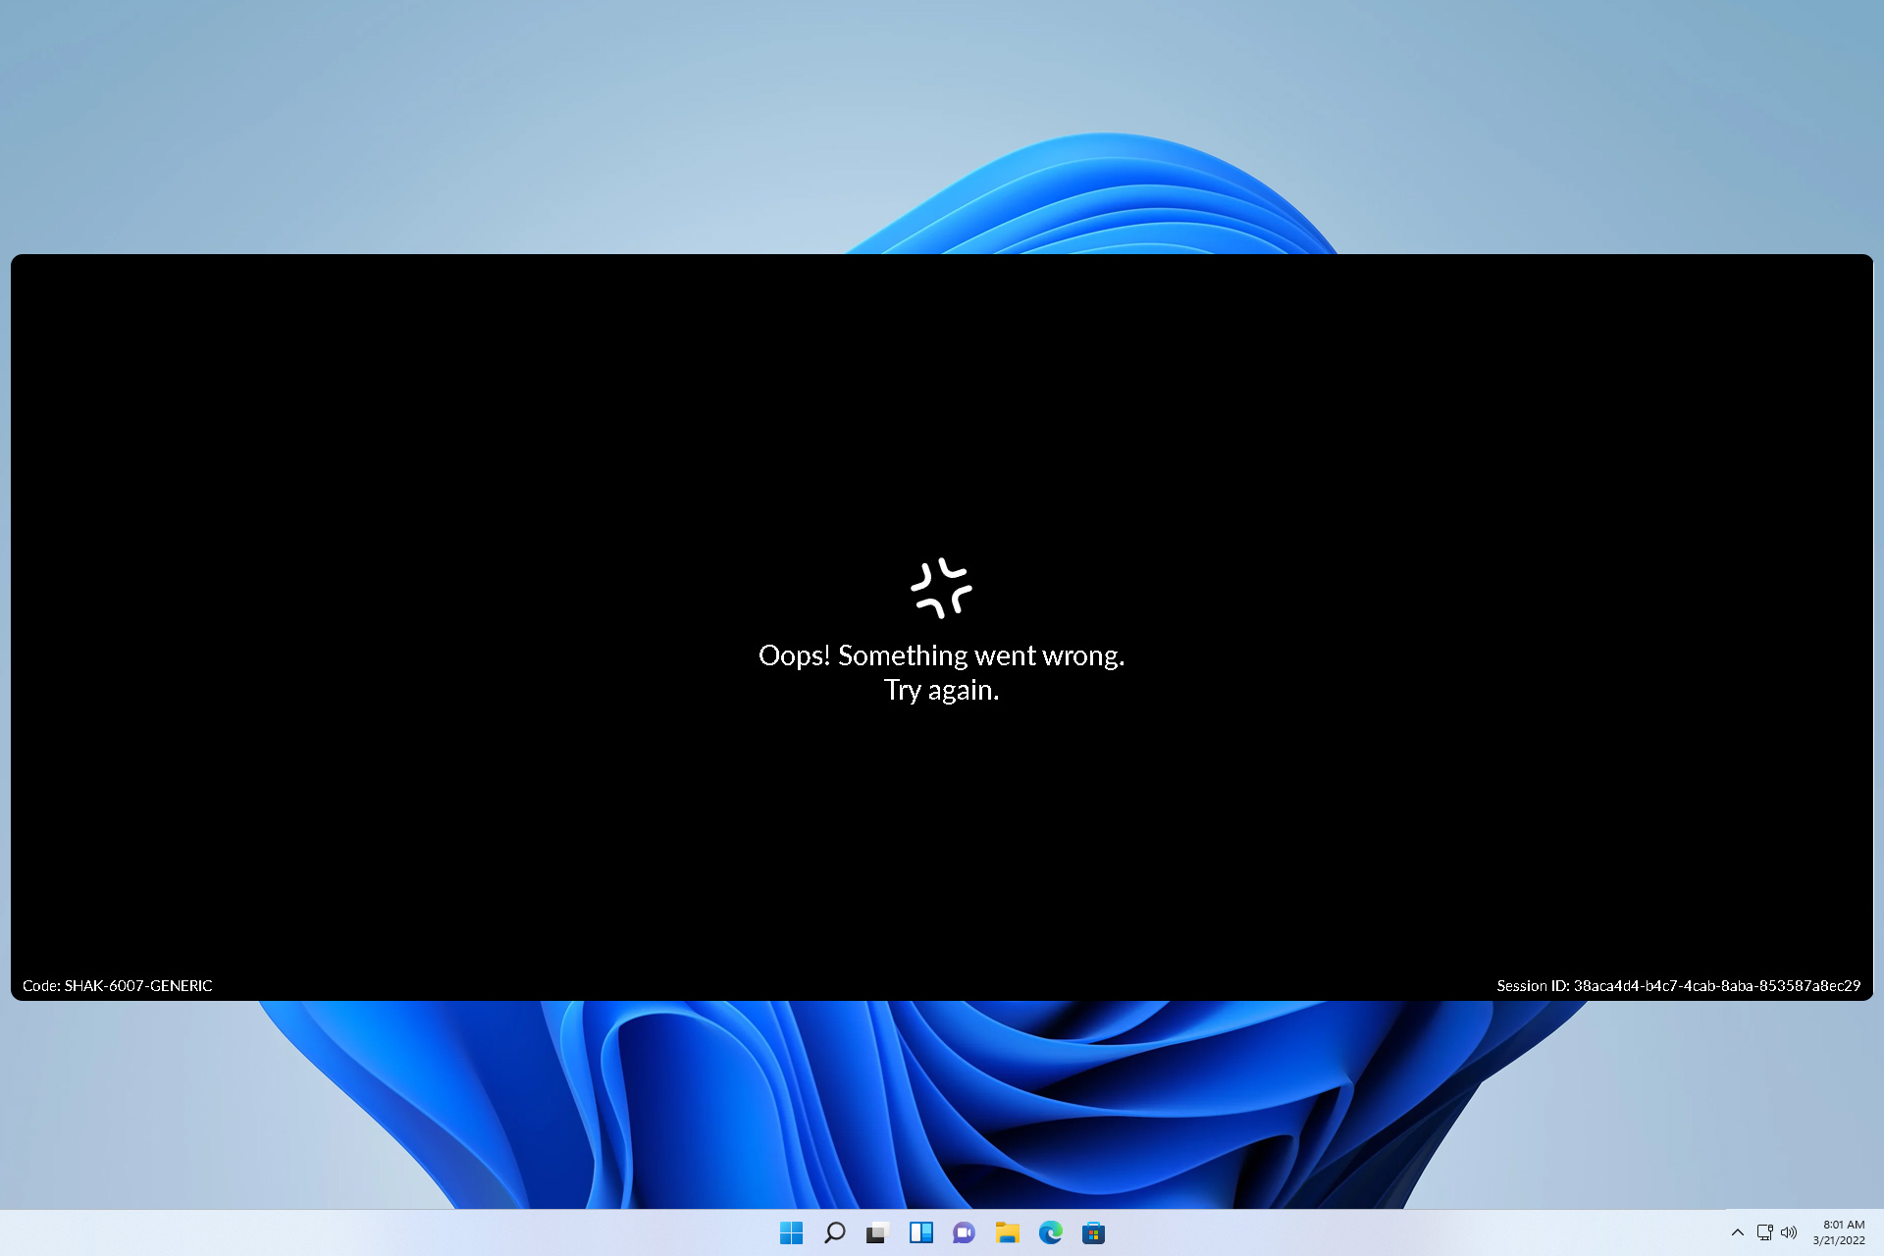This screenshot has width=1884, height=1256.
Task: Click the Session ID text
Action: [x=1679, y=985]
